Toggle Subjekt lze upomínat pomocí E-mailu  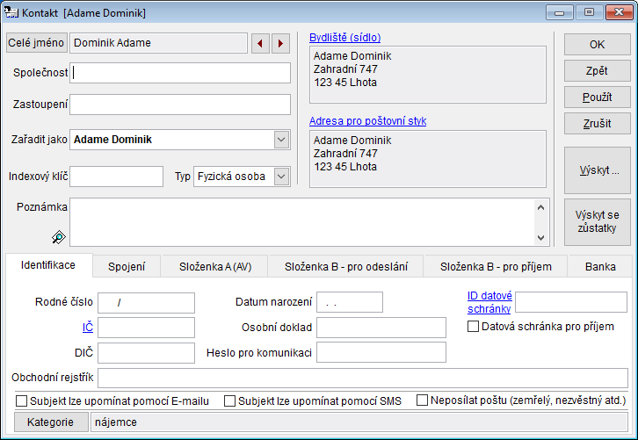tap(22, 400)
